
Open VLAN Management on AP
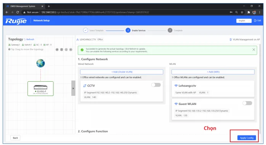(x=245, y=40)
